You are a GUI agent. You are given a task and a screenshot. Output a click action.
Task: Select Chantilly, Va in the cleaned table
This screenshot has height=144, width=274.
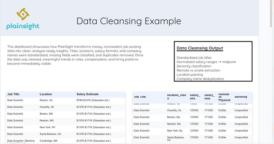click(x=174, y=110)
